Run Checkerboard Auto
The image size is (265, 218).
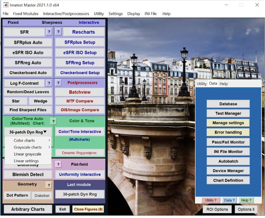tap(28, 73)
